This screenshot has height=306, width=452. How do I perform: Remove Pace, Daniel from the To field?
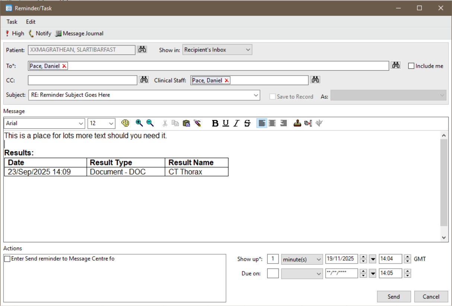(64, 66)
